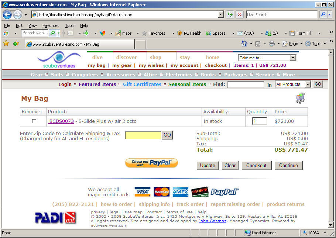Click the Live Search magnifier icon

click(323, 14)
